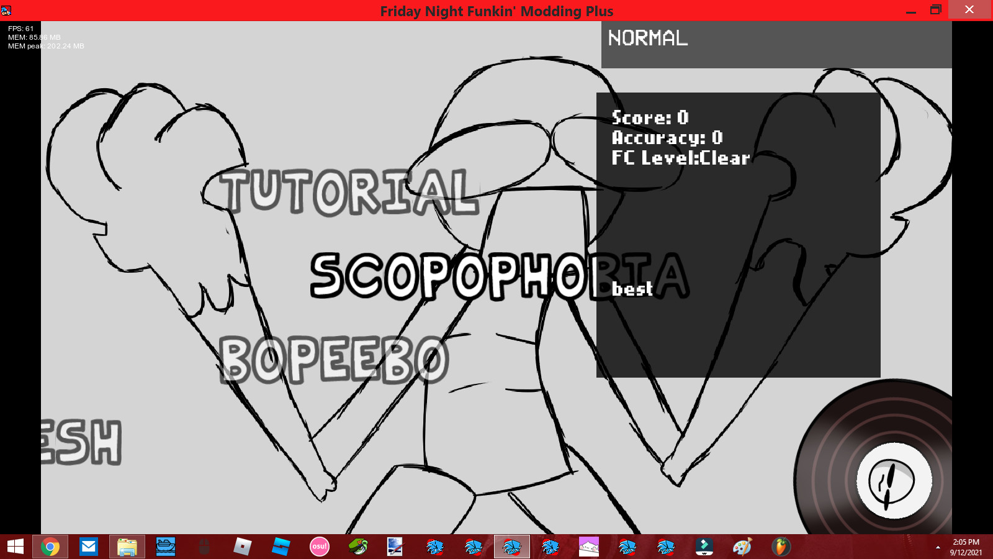The width and height of the screenshot is (993, 559).
Task: Open Filmora from the taskbar
Action: tap(704, 547)
